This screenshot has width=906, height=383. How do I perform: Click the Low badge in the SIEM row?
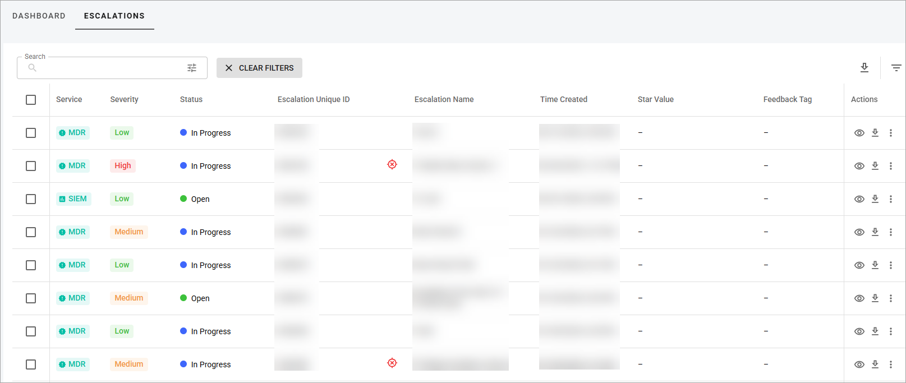[x=122, y=199]
